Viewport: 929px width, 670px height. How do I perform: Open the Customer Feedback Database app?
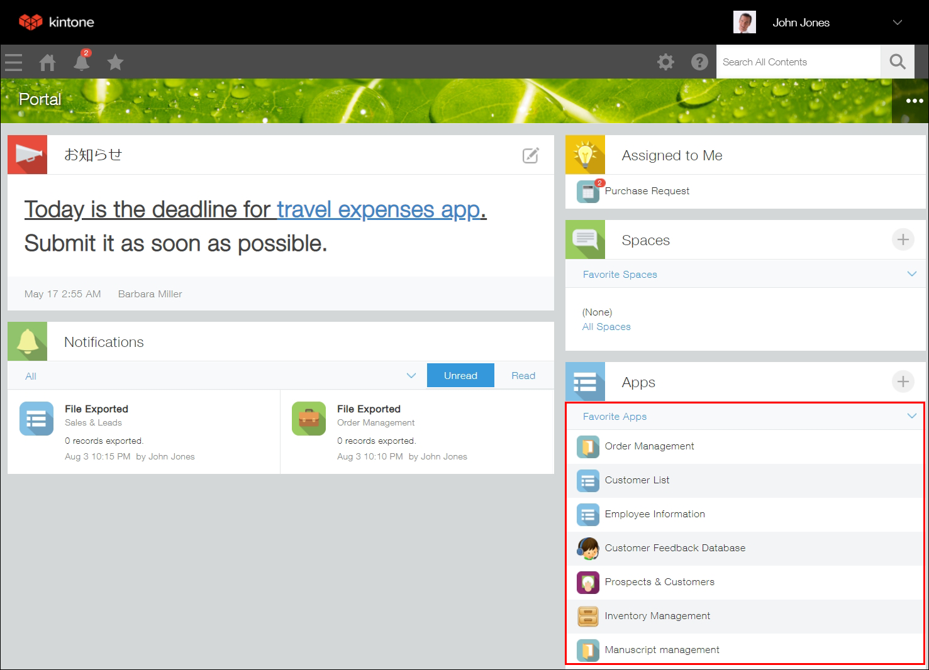click(674, 547)
